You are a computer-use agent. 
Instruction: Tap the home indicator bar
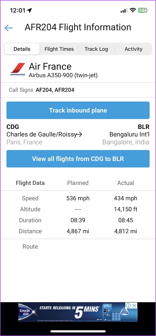[x=78, y=331]
